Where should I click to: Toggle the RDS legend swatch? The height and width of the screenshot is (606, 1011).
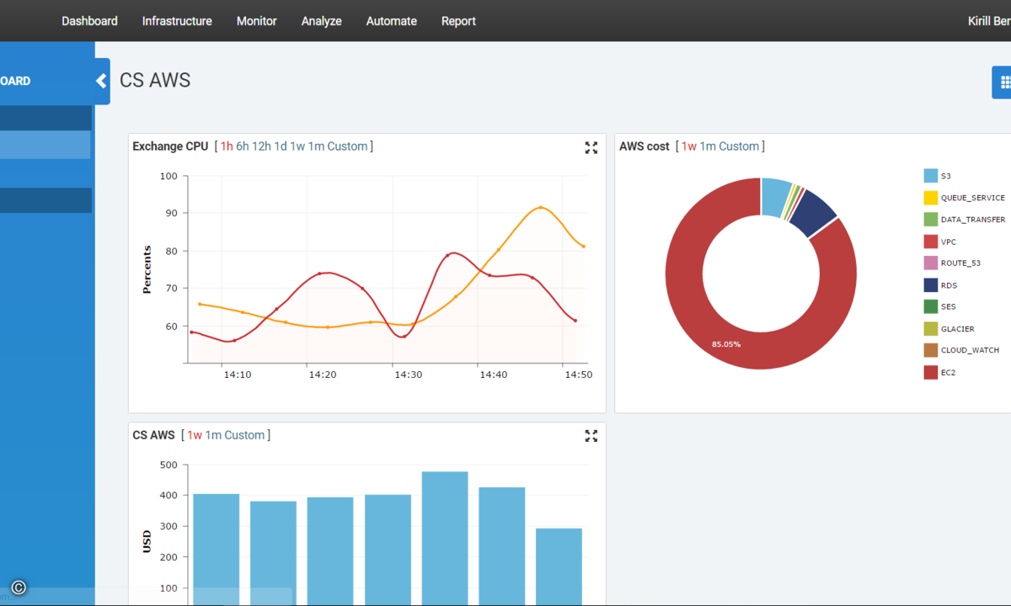click(x=931, y=285)
